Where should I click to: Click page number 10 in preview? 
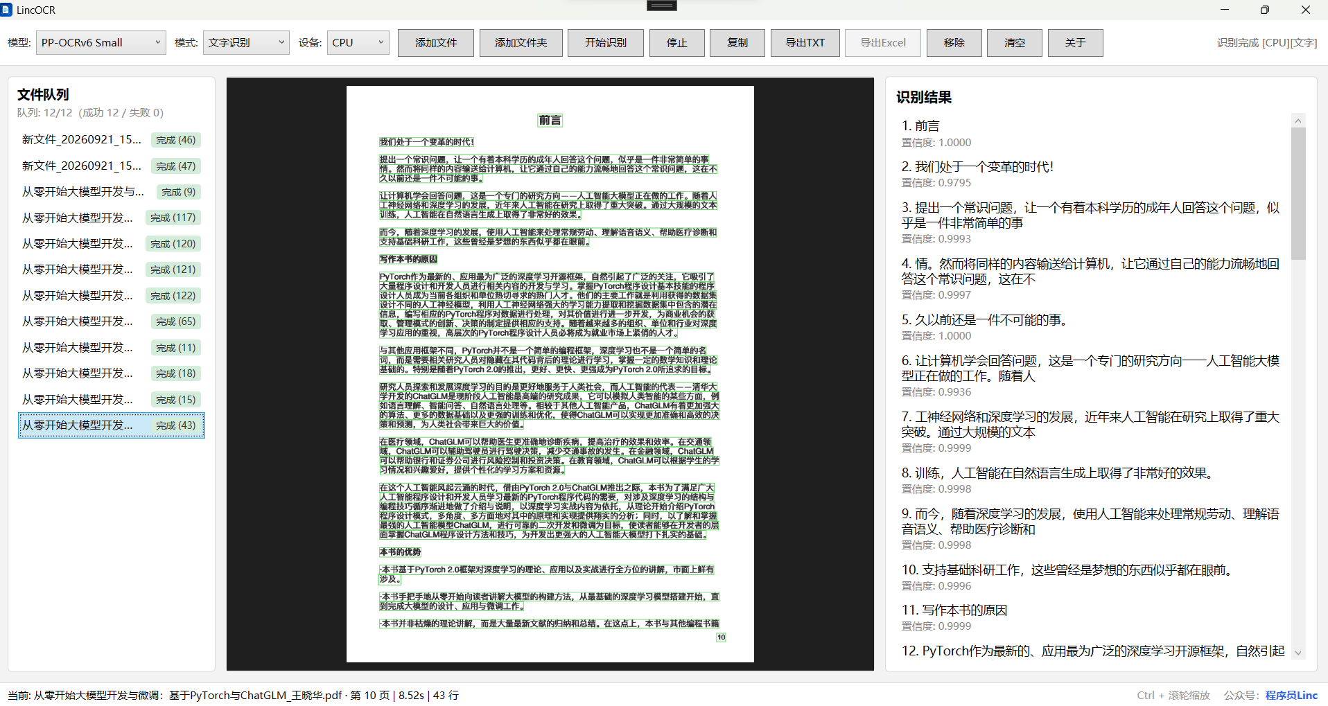(x=721, y=637)
